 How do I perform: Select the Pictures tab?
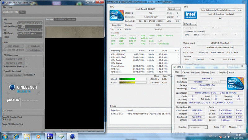click(49, 20)
